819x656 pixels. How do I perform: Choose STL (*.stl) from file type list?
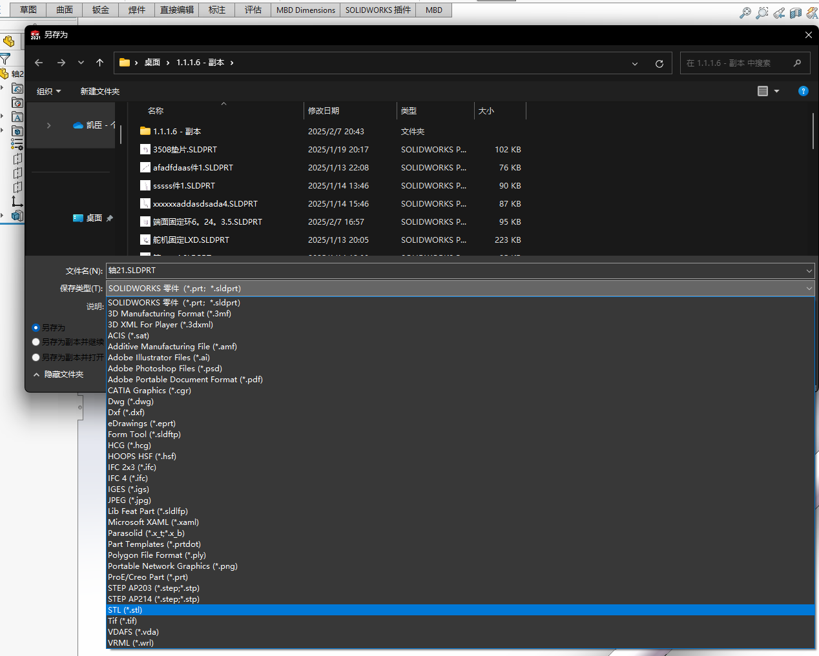[x=460, y=610]
